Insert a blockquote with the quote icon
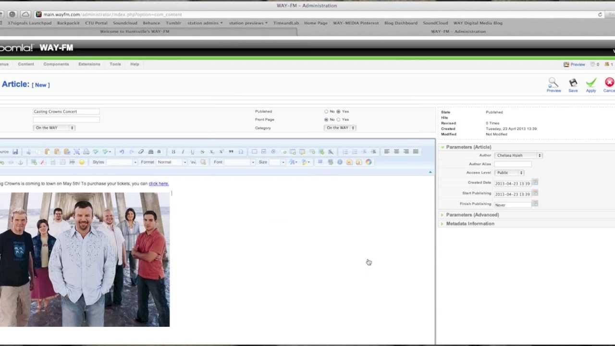This screenshot has width=615, height=346. [x=231, y=151]
